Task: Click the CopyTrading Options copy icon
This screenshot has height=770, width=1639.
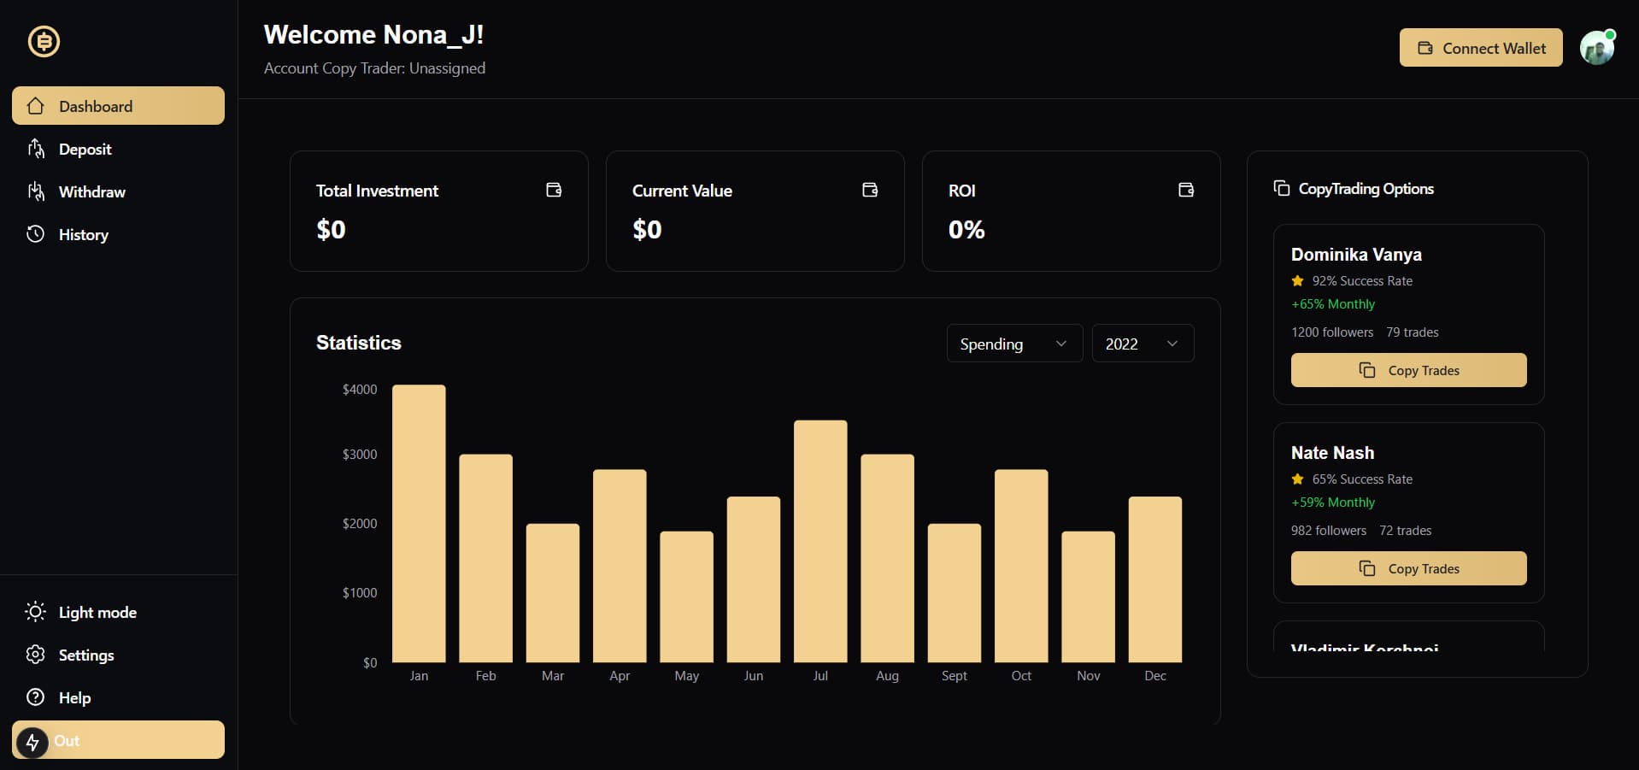Action: [x=1281, y=188]
